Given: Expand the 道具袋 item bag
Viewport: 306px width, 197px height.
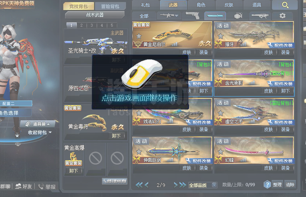Looking at the screenshot, I should (x=38, y=124).
